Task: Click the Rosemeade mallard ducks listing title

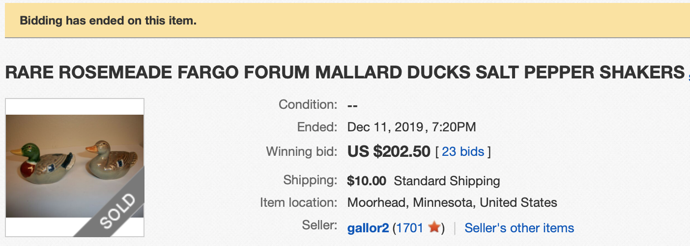Action: coord(344,73)
